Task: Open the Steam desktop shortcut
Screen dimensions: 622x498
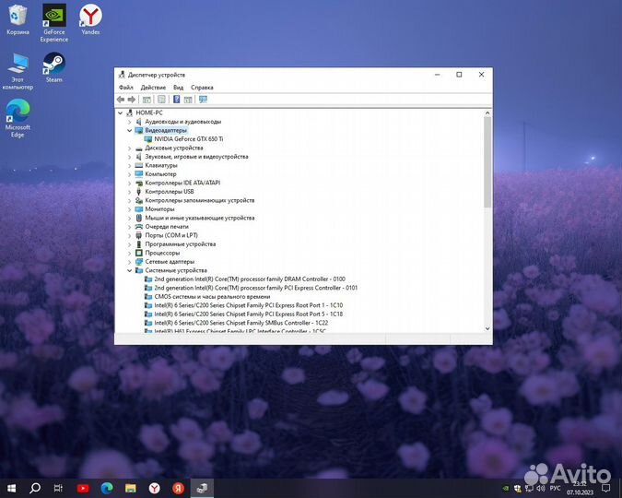Action: pos(53,67)
